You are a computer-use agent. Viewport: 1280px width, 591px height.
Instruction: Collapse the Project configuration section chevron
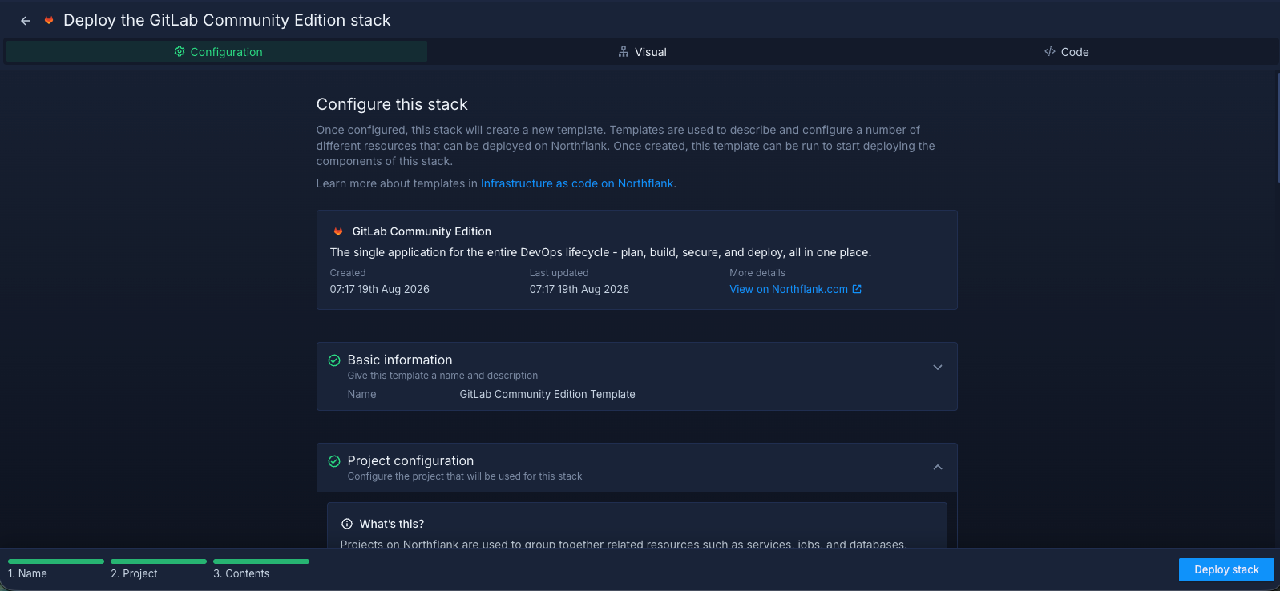coord(938,468)
